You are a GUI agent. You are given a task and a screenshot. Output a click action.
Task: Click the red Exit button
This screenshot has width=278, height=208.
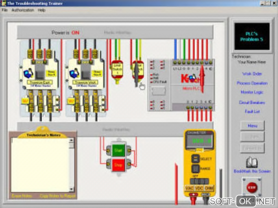[x=252, y=187]
